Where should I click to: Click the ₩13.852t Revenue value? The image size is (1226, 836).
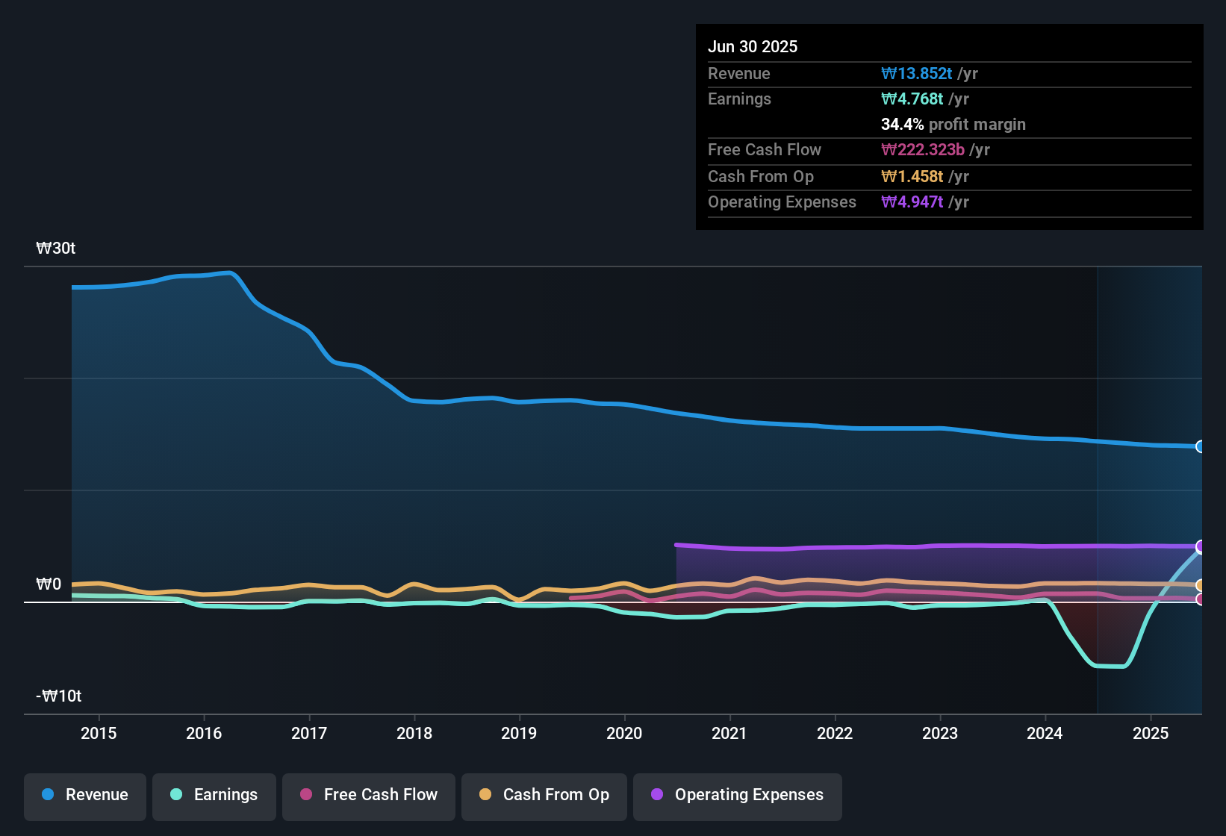point(918,73)
